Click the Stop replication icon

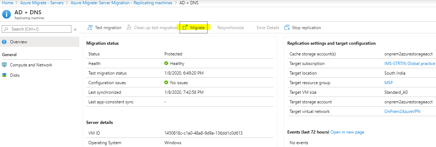pos(287,27)
